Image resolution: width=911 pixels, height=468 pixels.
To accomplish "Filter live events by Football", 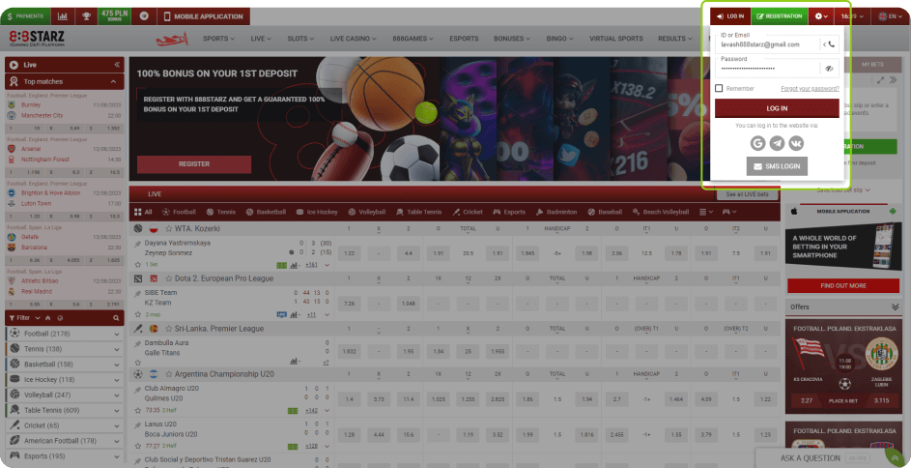I will point(180,212).
